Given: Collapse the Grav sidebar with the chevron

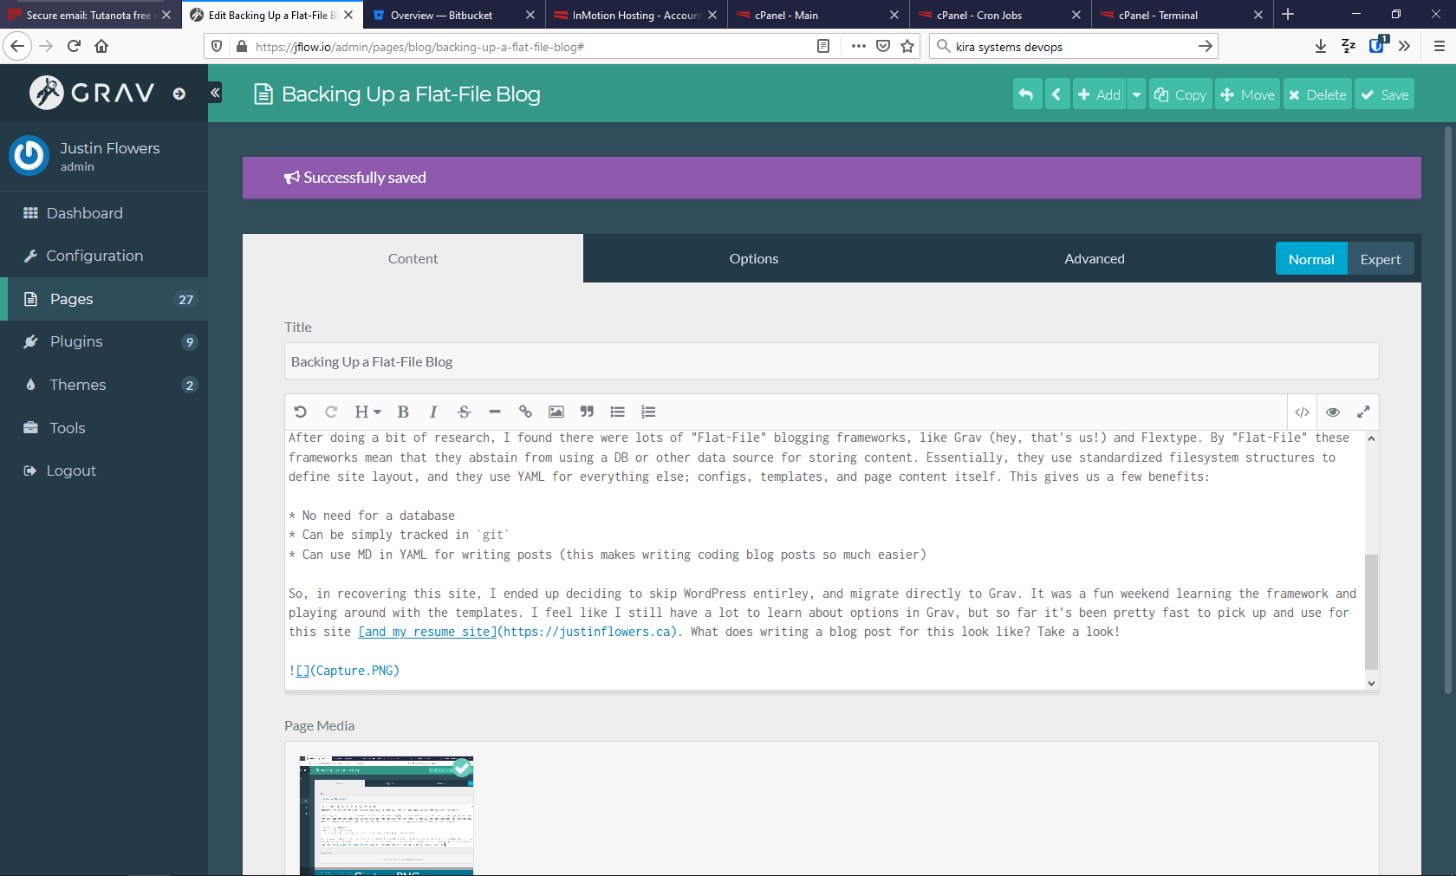Looking at the screenshot, I should click(214, 93).
